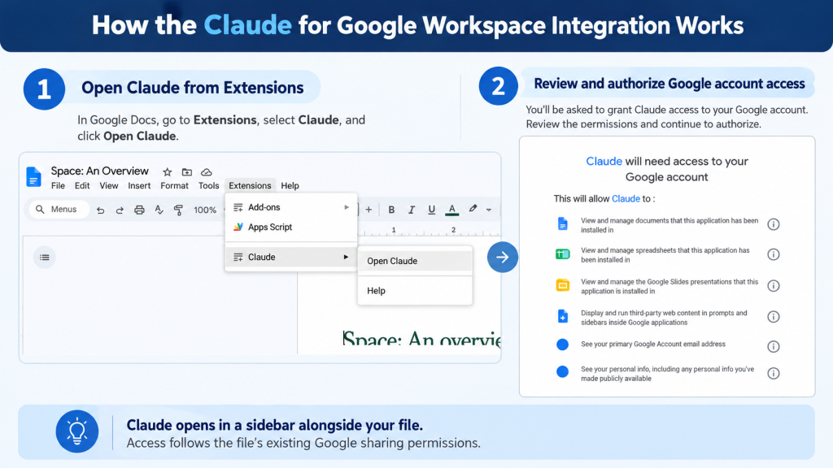Toggle italic formatting
The height and width of the screenshot is (468, 833).
[411, 210]
